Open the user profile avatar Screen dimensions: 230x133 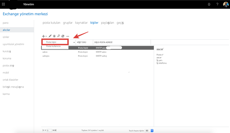pos(226,4)
